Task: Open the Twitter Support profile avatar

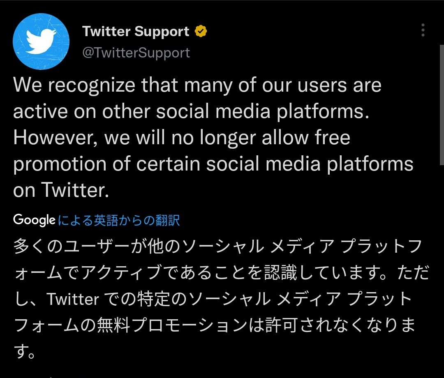Action: coord(41,41)
